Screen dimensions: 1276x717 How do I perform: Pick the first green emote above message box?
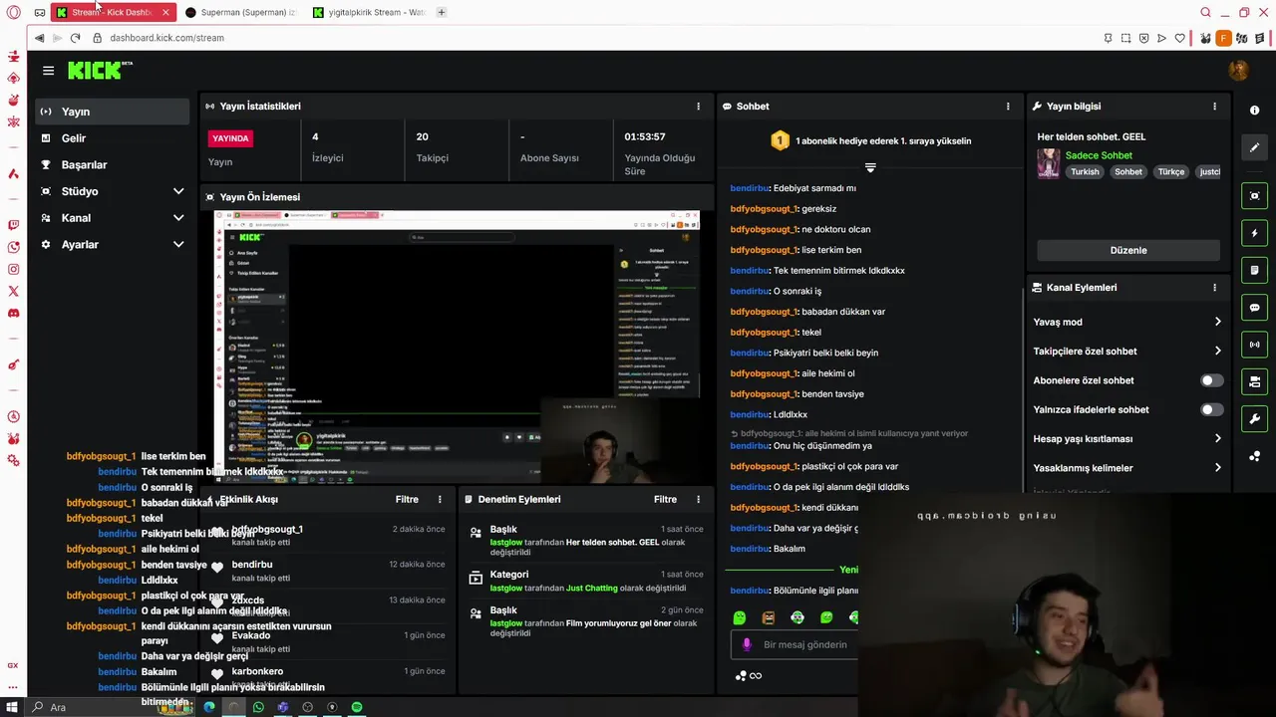click(x=740, y=617)
